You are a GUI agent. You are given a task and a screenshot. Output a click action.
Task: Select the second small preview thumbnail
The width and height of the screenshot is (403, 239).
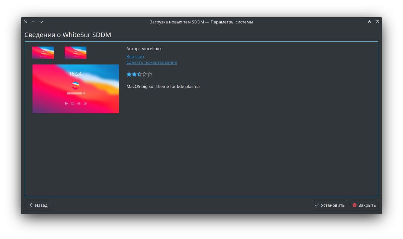[75, 52]
